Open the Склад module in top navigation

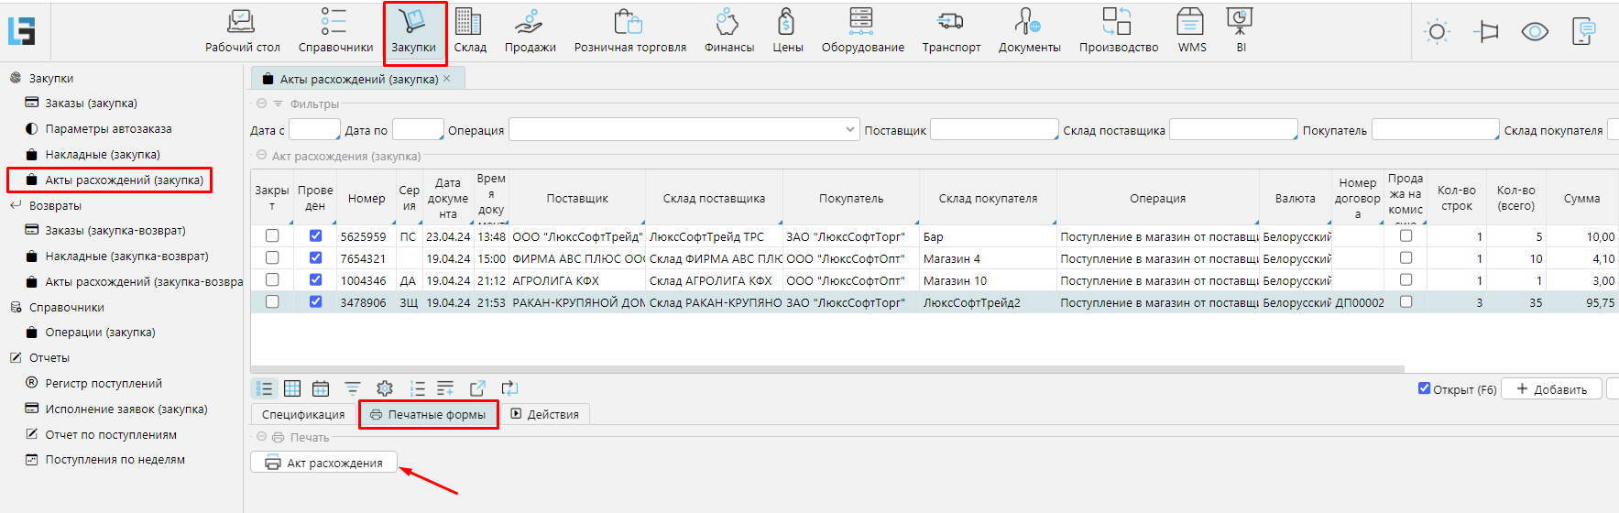[469, 31]
